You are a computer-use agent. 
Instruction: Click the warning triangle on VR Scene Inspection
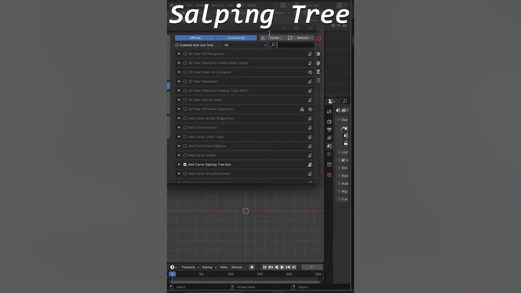(x=302, y=109)
